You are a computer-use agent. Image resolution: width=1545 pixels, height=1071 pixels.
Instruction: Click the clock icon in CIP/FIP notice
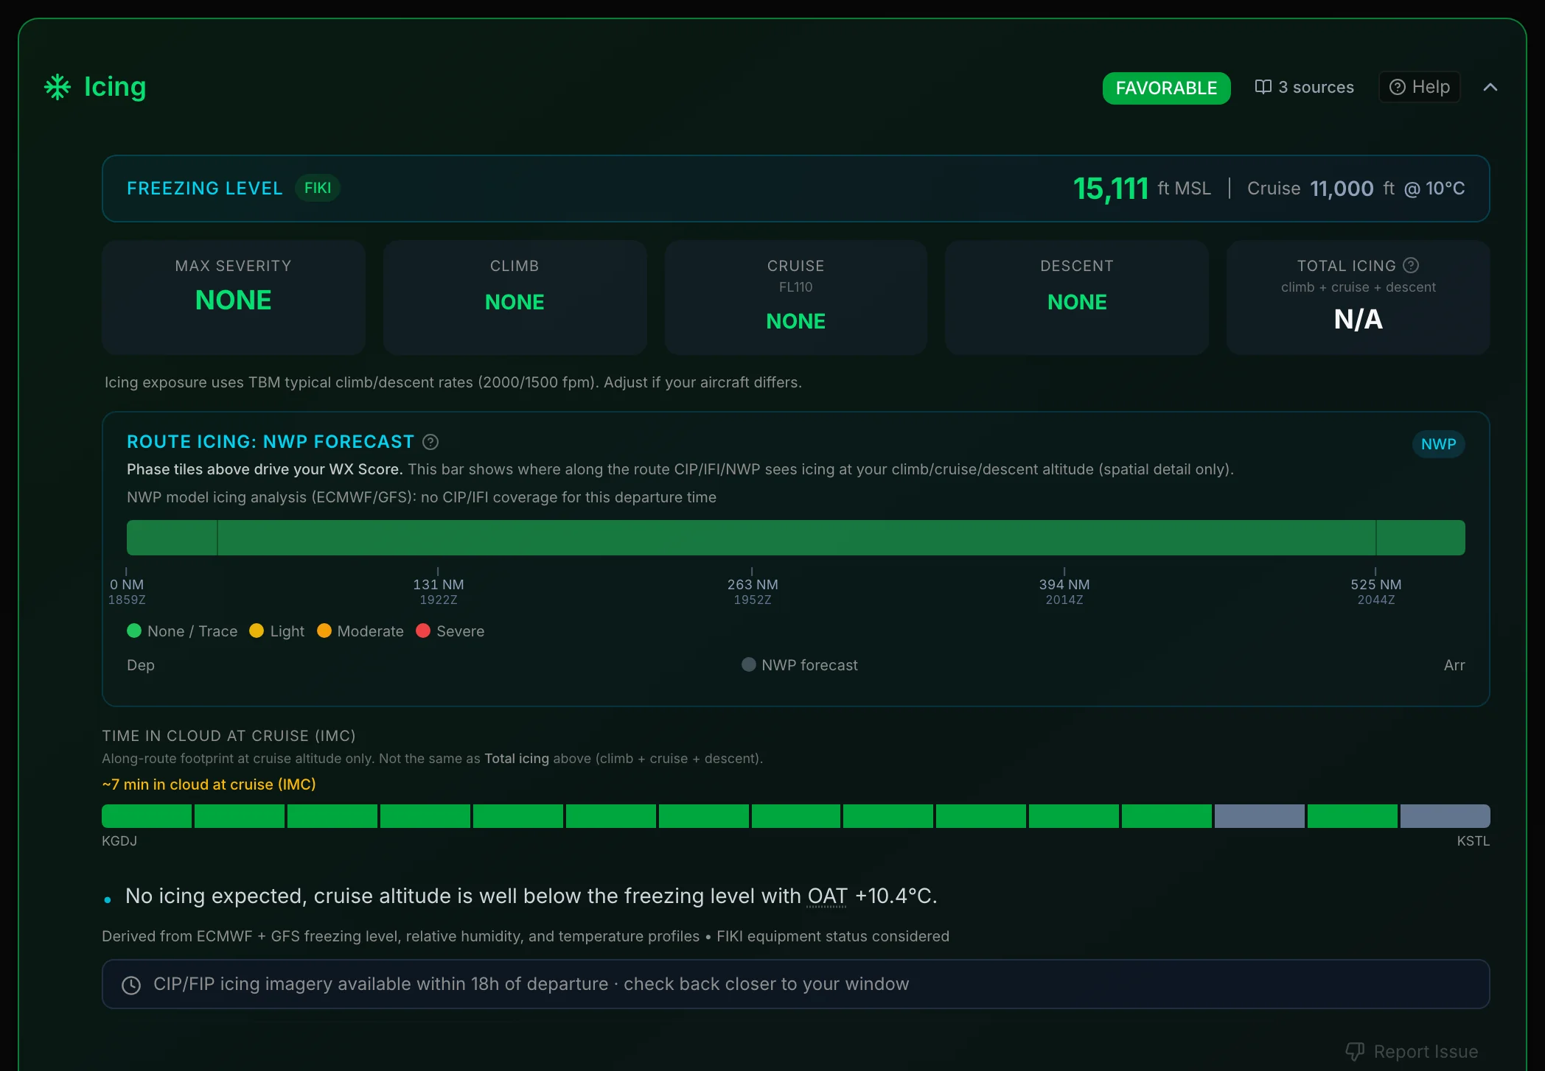click(131, 985)
